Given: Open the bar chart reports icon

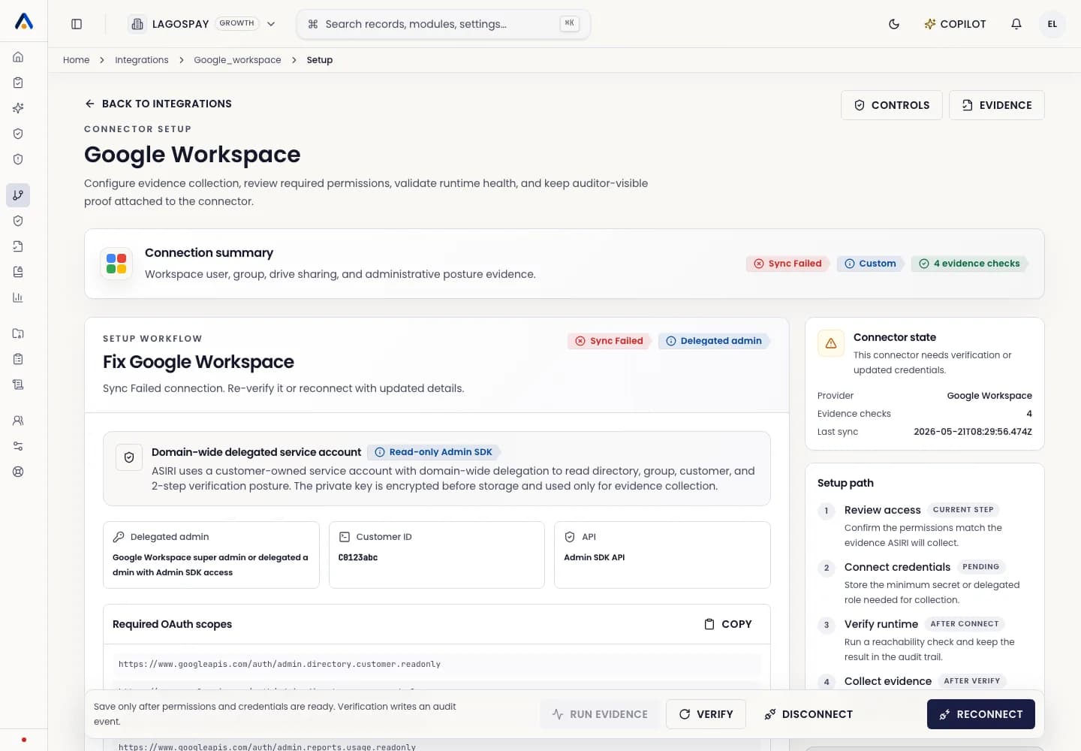Looking at the screenshot, I should (18, 297).
